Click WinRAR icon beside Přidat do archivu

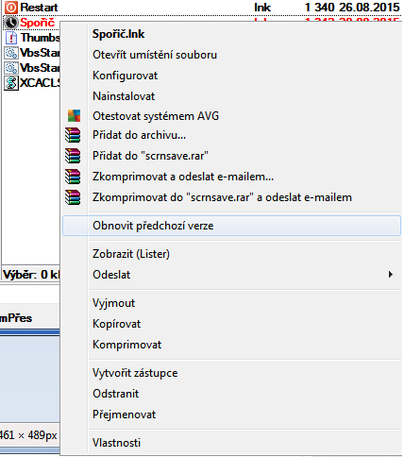[x=73, y=135]
